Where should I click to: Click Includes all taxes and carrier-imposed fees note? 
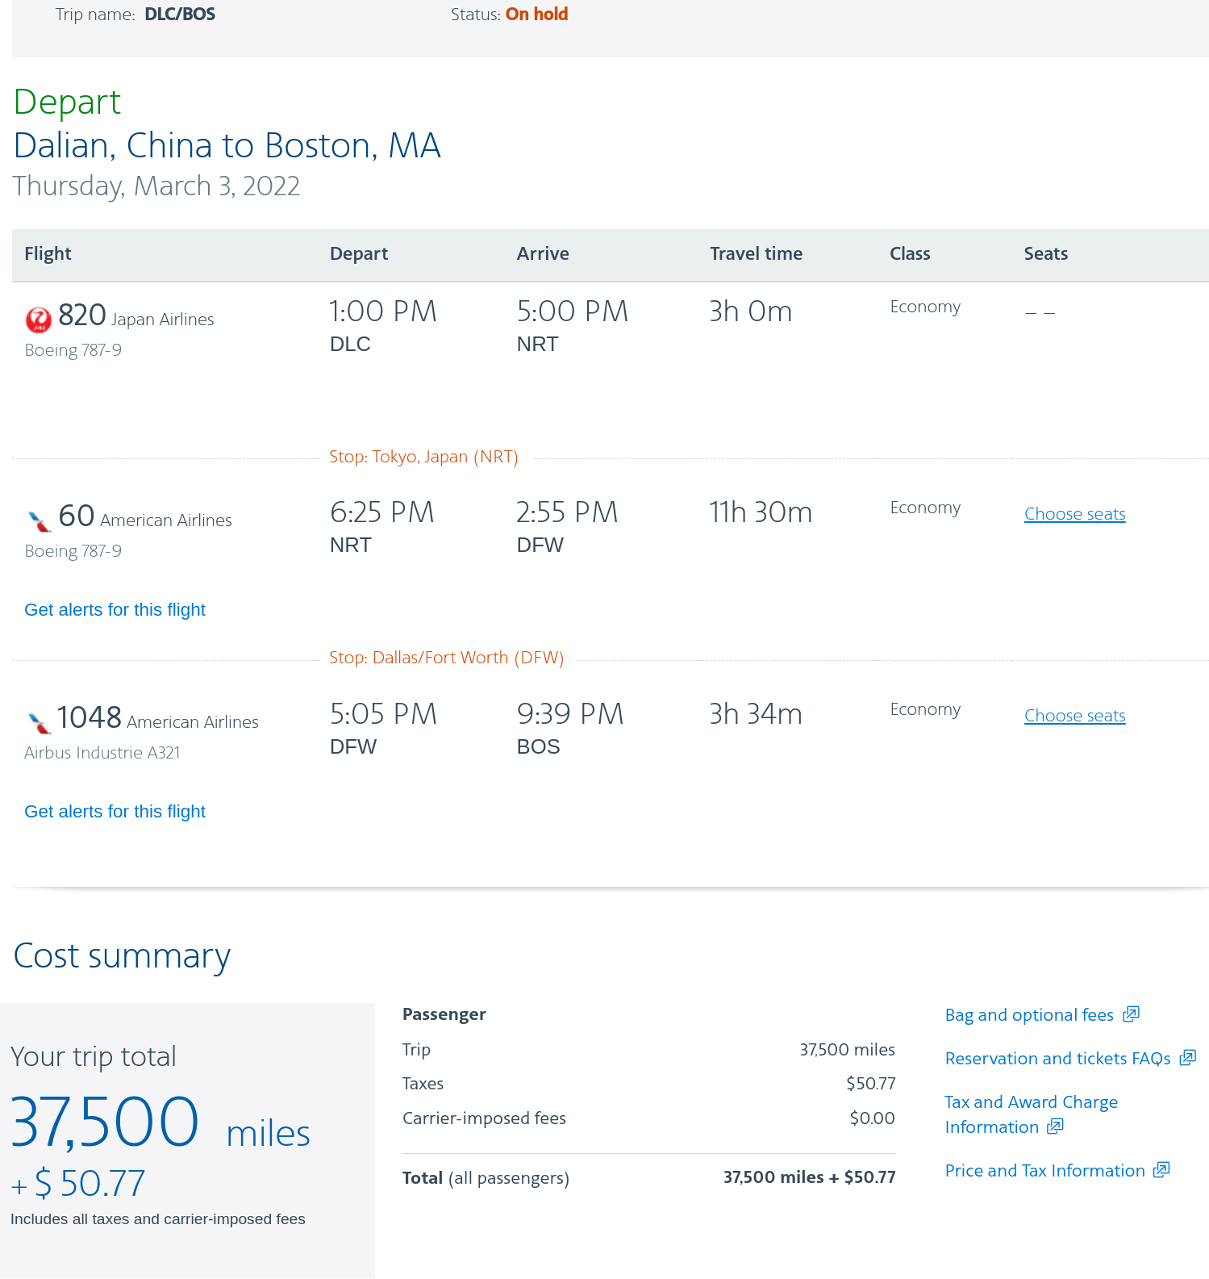coord(158,1219)
